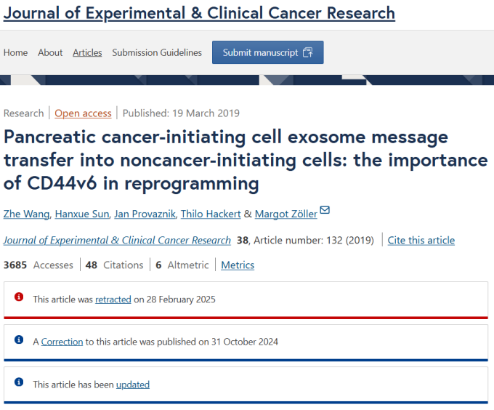Viewport: 494px width, 410px height.
Task: Open the journal title header link
Action: 199,13
